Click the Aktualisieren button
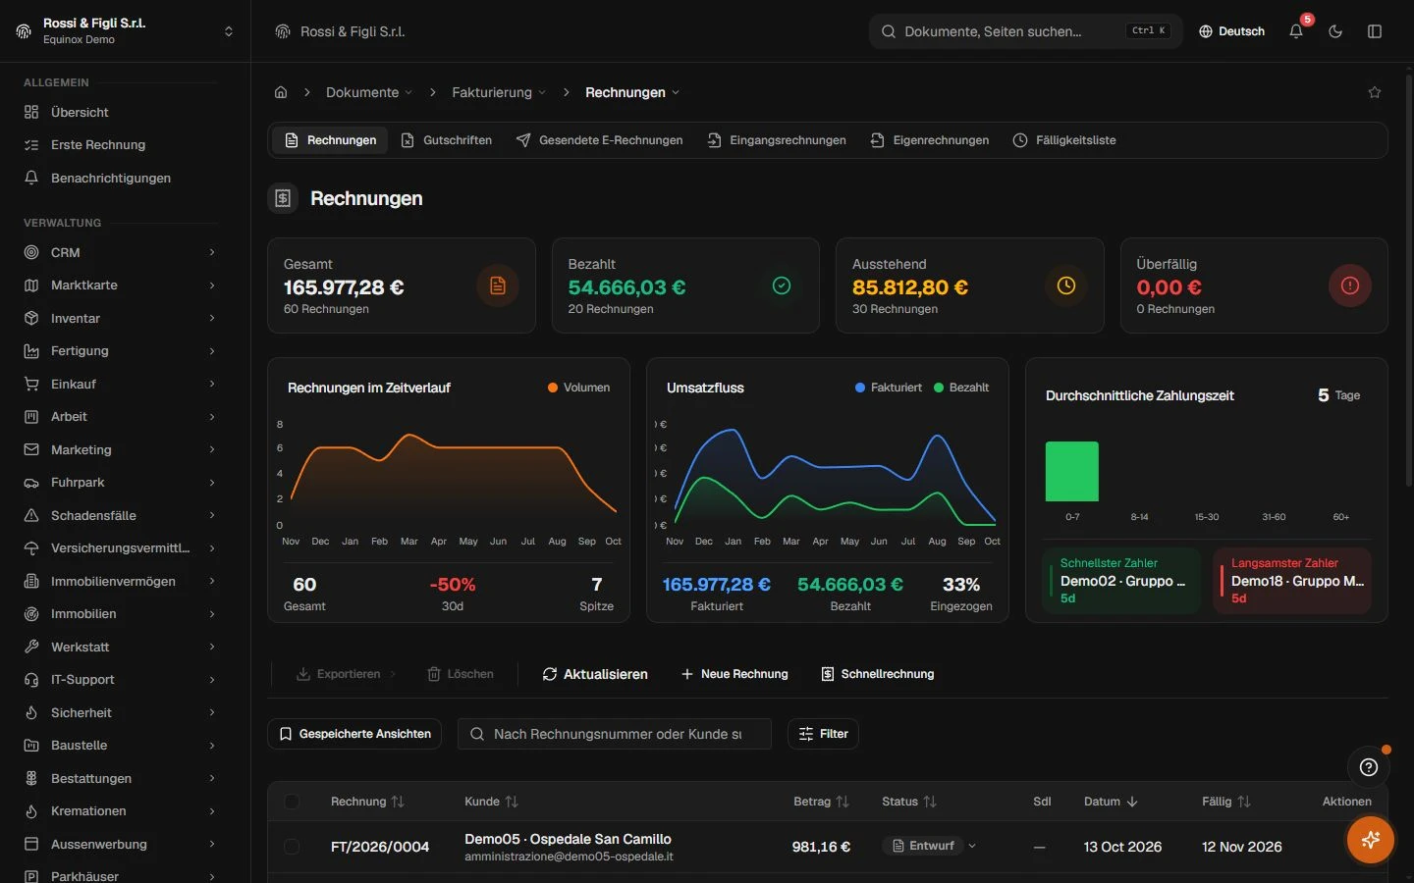This screenshot has width=1414, height=883. [595, 674]
